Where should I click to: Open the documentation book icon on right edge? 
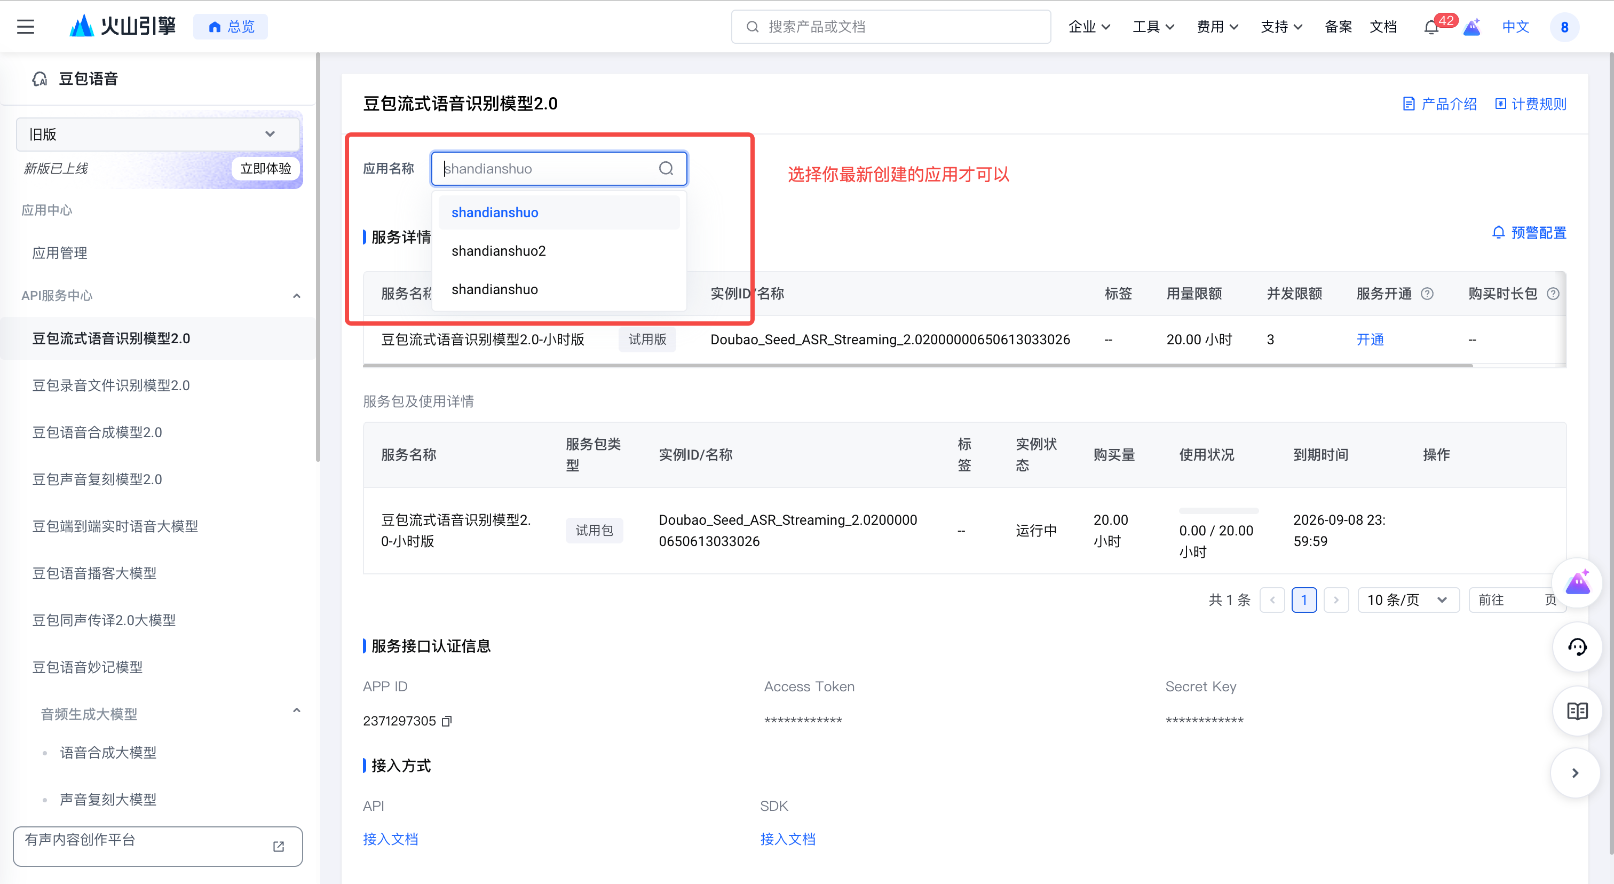coord(1578,711)
